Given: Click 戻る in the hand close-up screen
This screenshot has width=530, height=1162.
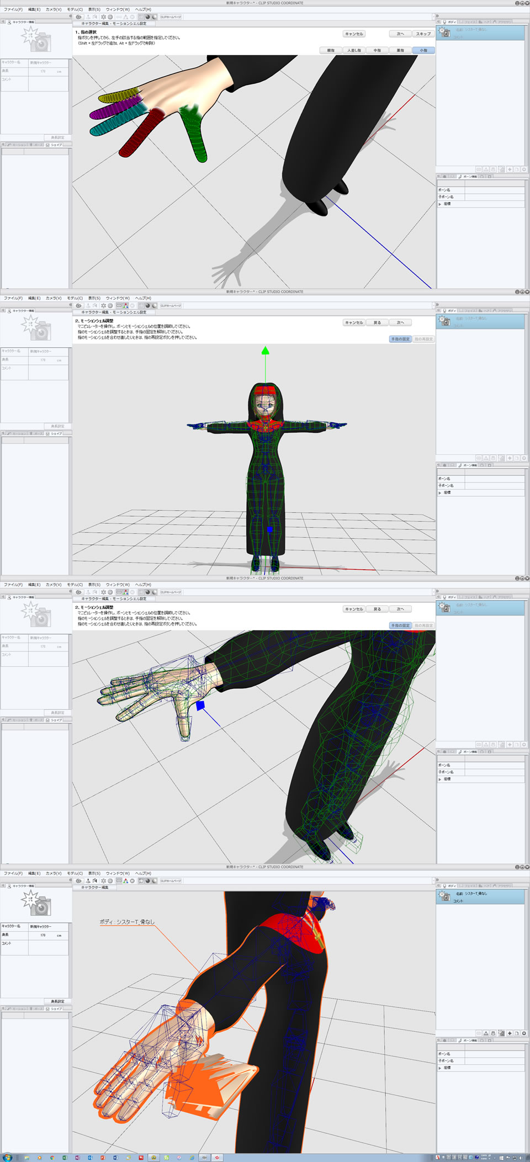Looking at the screenshot, I should point(377,609).
